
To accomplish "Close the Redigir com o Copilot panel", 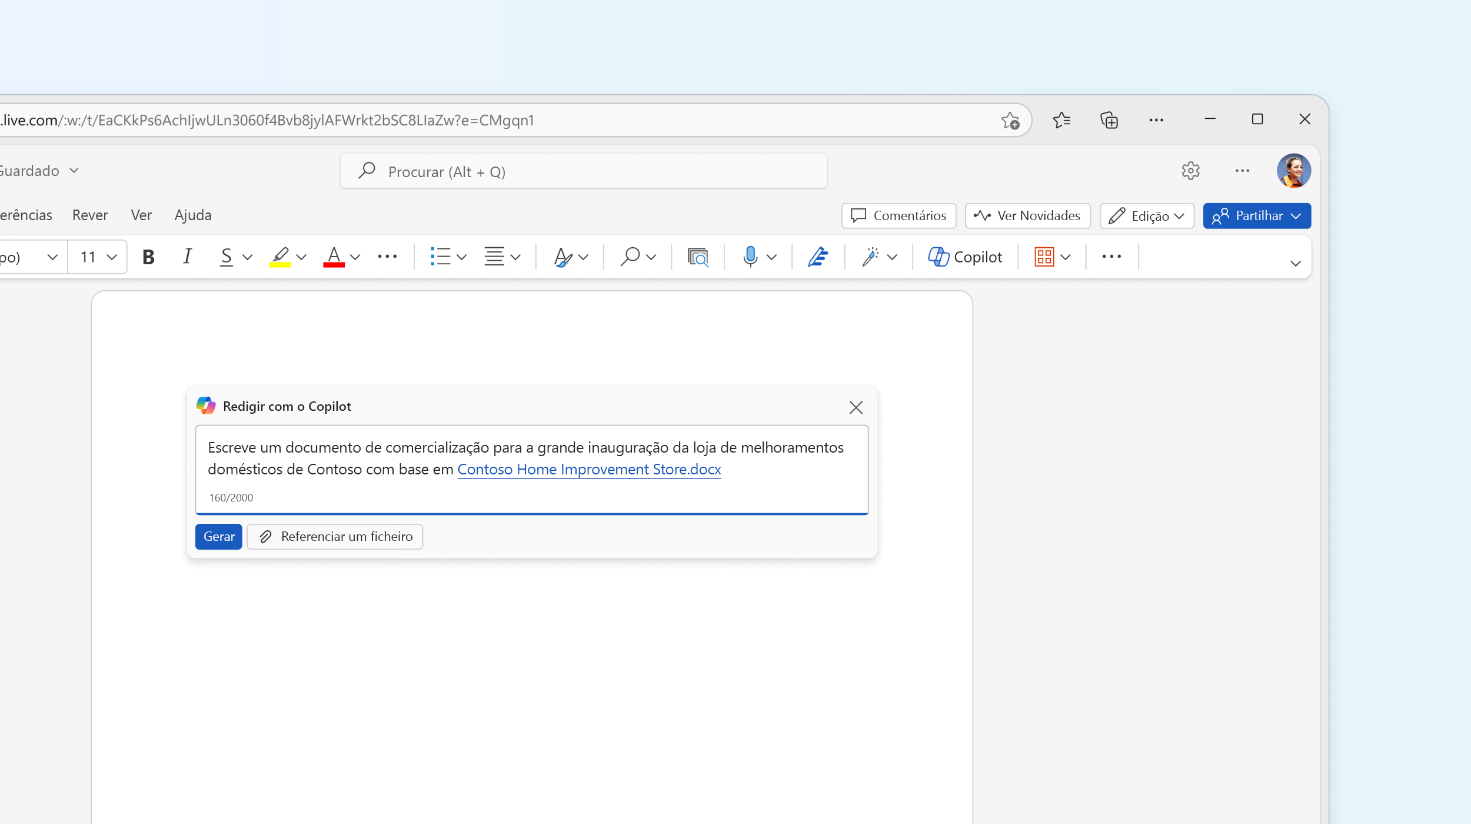I will point(856,407).
